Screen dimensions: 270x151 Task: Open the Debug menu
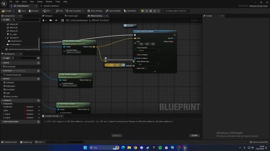[40, 2]
